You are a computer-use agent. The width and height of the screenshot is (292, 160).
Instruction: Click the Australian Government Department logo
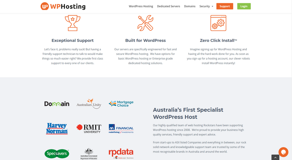point(89,154)
